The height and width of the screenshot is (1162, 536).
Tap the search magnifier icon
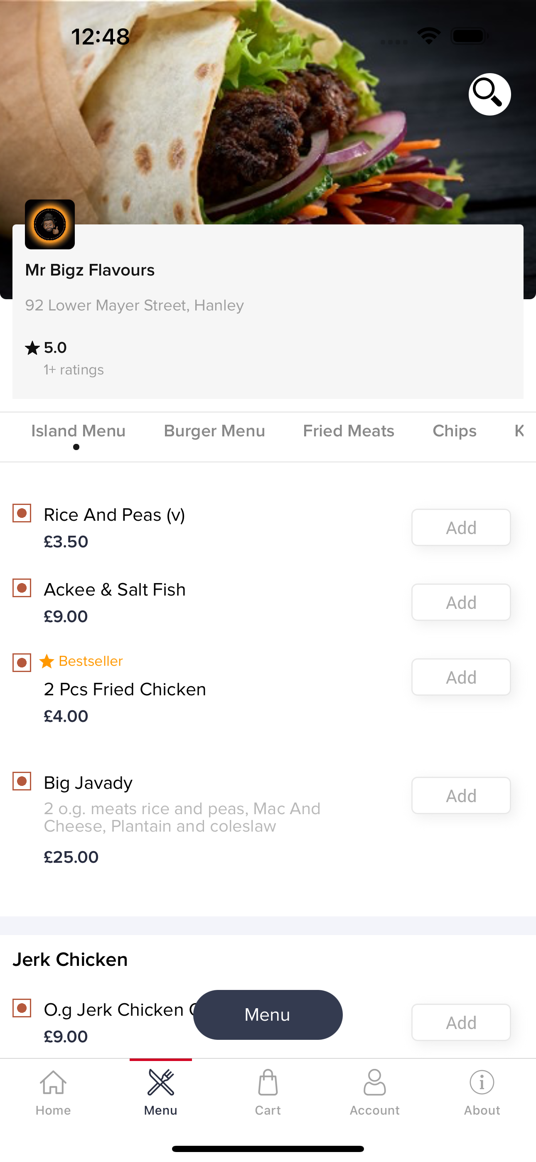coord(489,94)
